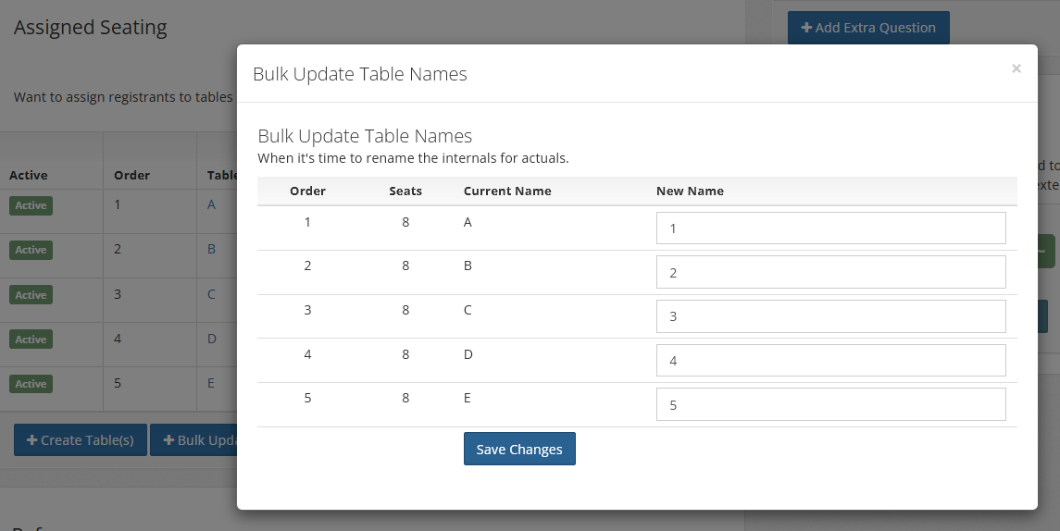Toggle Active badge for order 1
Image resolution: width=1060 pixels, height=531 pixels.
coord(31,205)
